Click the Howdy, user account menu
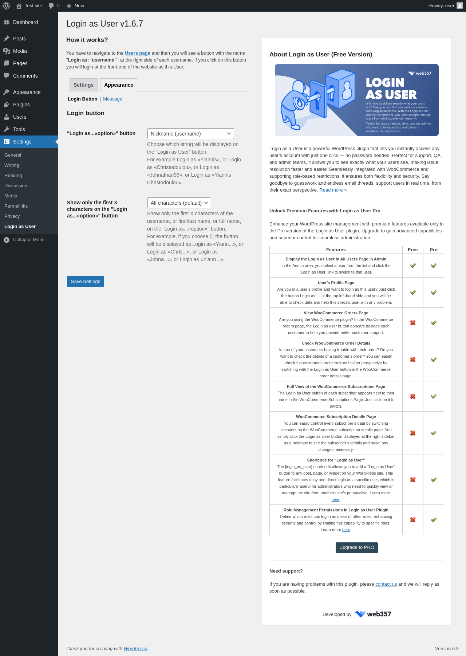Image resolution: width=466 pixels, height=656 pixels. [x=445, y=6]
